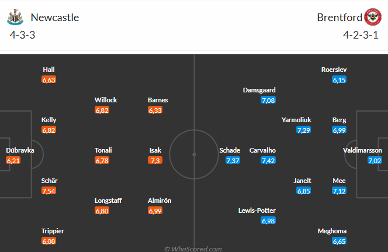
Task: Select Isak's 7,3 rating badge
Action: click(155, 160)
